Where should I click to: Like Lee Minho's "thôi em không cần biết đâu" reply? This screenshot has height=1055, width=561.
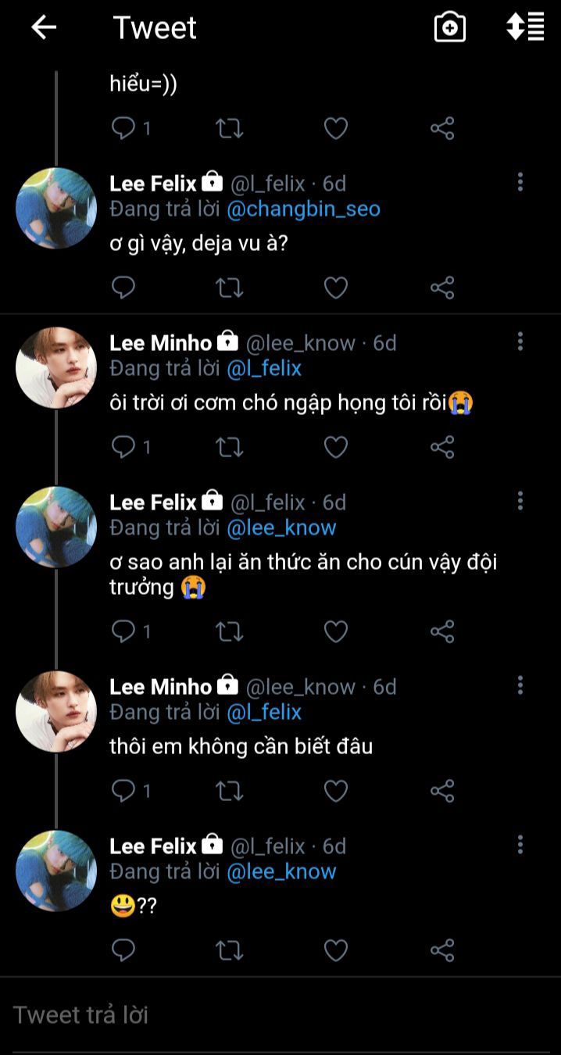tap(336, 791)
